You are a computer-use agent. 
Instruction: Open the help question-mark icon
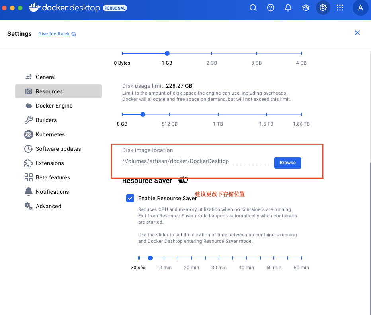(x=270, y=8)
